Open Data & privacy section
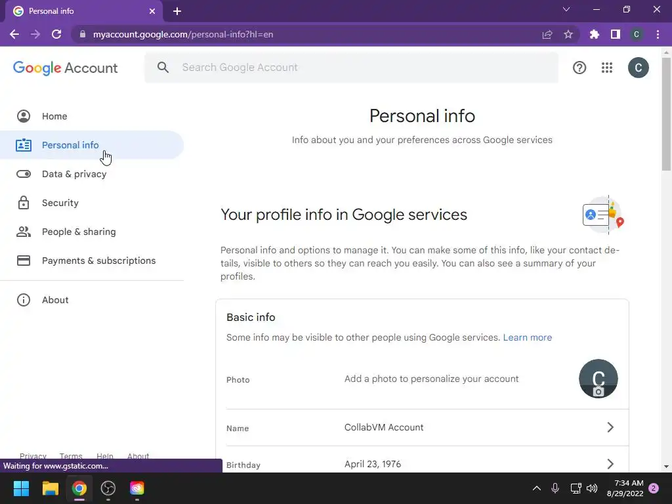Viewport: 672px width, 504px height. click(92, 174)
